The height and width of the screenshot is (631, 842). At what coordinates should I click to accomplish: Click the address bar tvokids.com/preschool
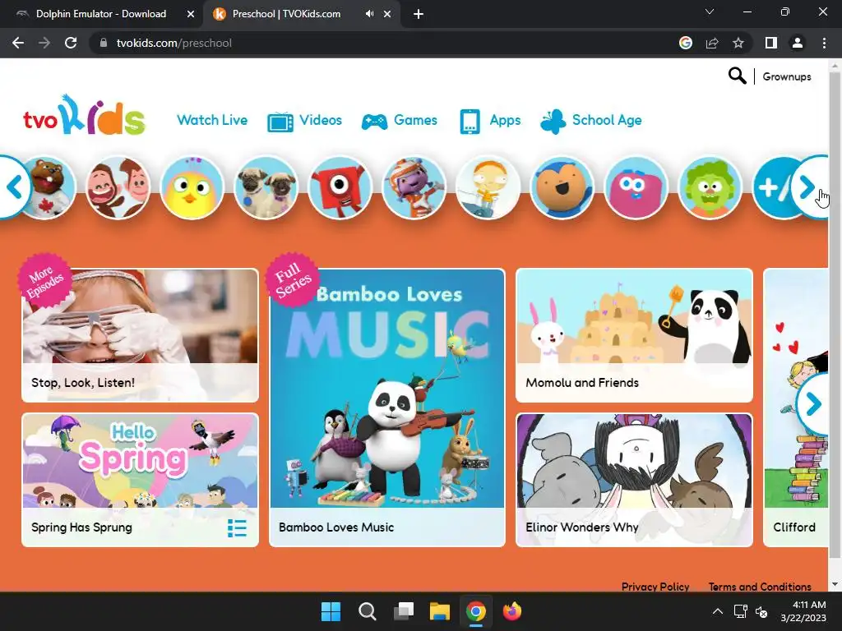(174, 43)
